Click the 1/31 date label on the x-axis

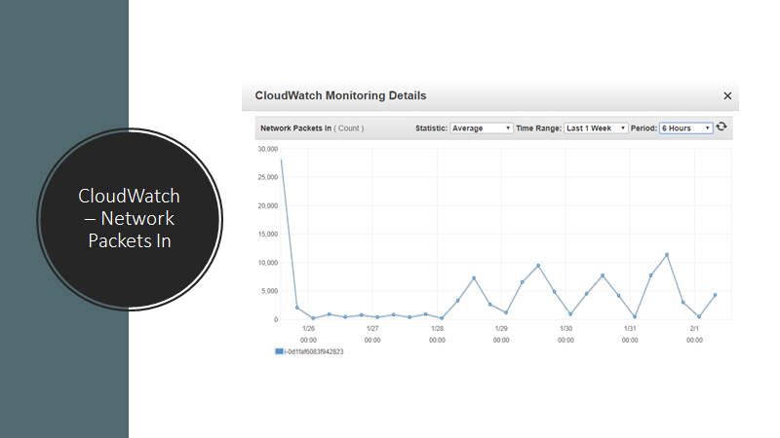pyautogui.click(x=630, y=328)
